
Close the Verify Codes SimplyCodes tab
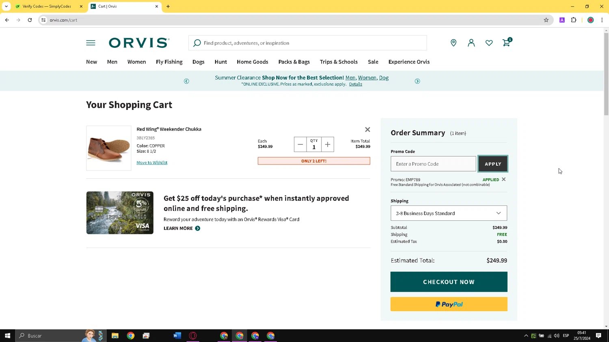point(81,6)
